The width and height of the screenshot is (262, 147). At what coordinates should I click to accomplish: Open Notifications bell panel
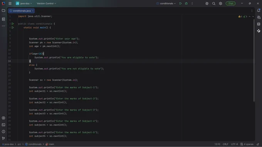[x=259, y=10]
